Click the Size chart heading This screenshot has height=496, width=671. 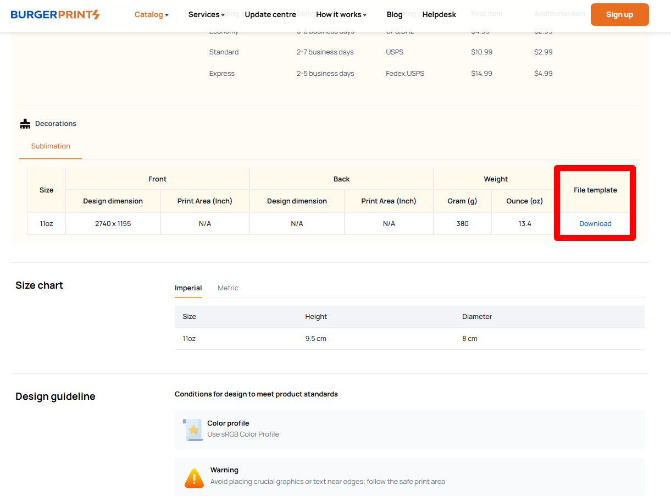pos(40,285)
